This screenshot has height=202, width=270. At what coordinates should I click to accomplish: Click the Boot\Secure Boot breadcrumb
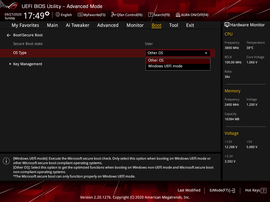(x=28, y=35)
